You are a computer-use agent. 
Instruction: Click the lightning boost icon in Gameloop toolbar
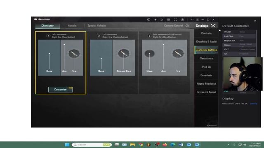click(156, 19)
